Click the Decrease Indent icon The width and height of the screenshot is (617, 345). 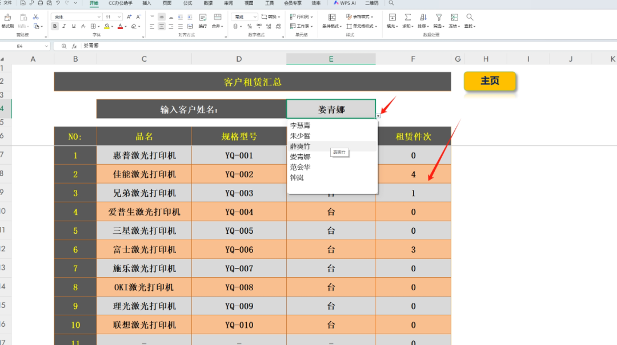[180, 17]
